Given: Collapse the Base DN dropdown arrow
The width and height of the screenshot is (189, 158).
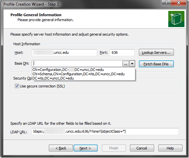Looking at the screenshot, I should click(x=132, y=63).
